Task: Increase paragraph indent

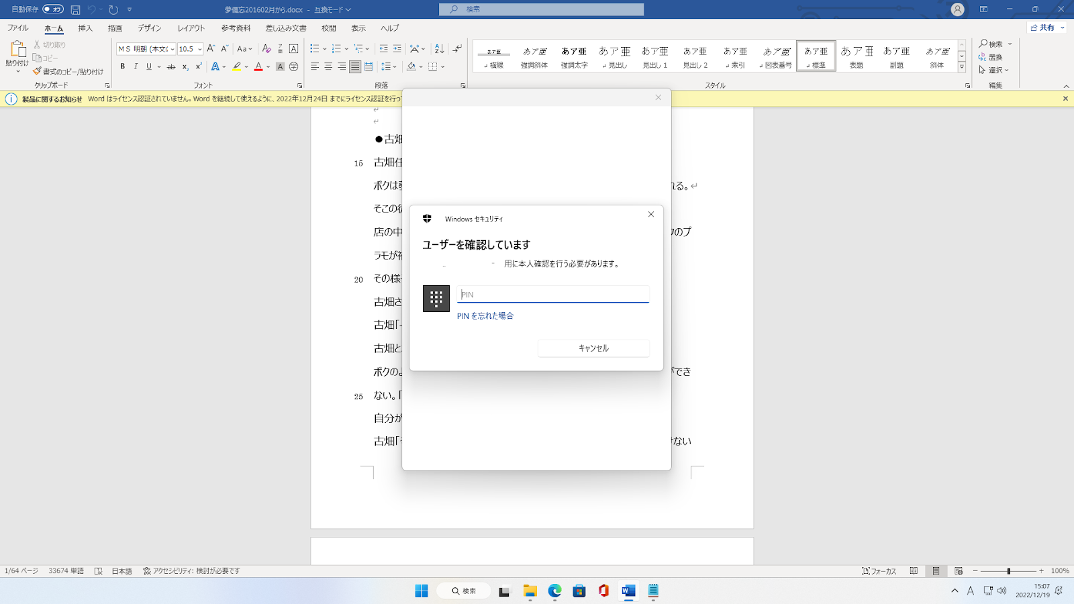Action: (397, 48)
